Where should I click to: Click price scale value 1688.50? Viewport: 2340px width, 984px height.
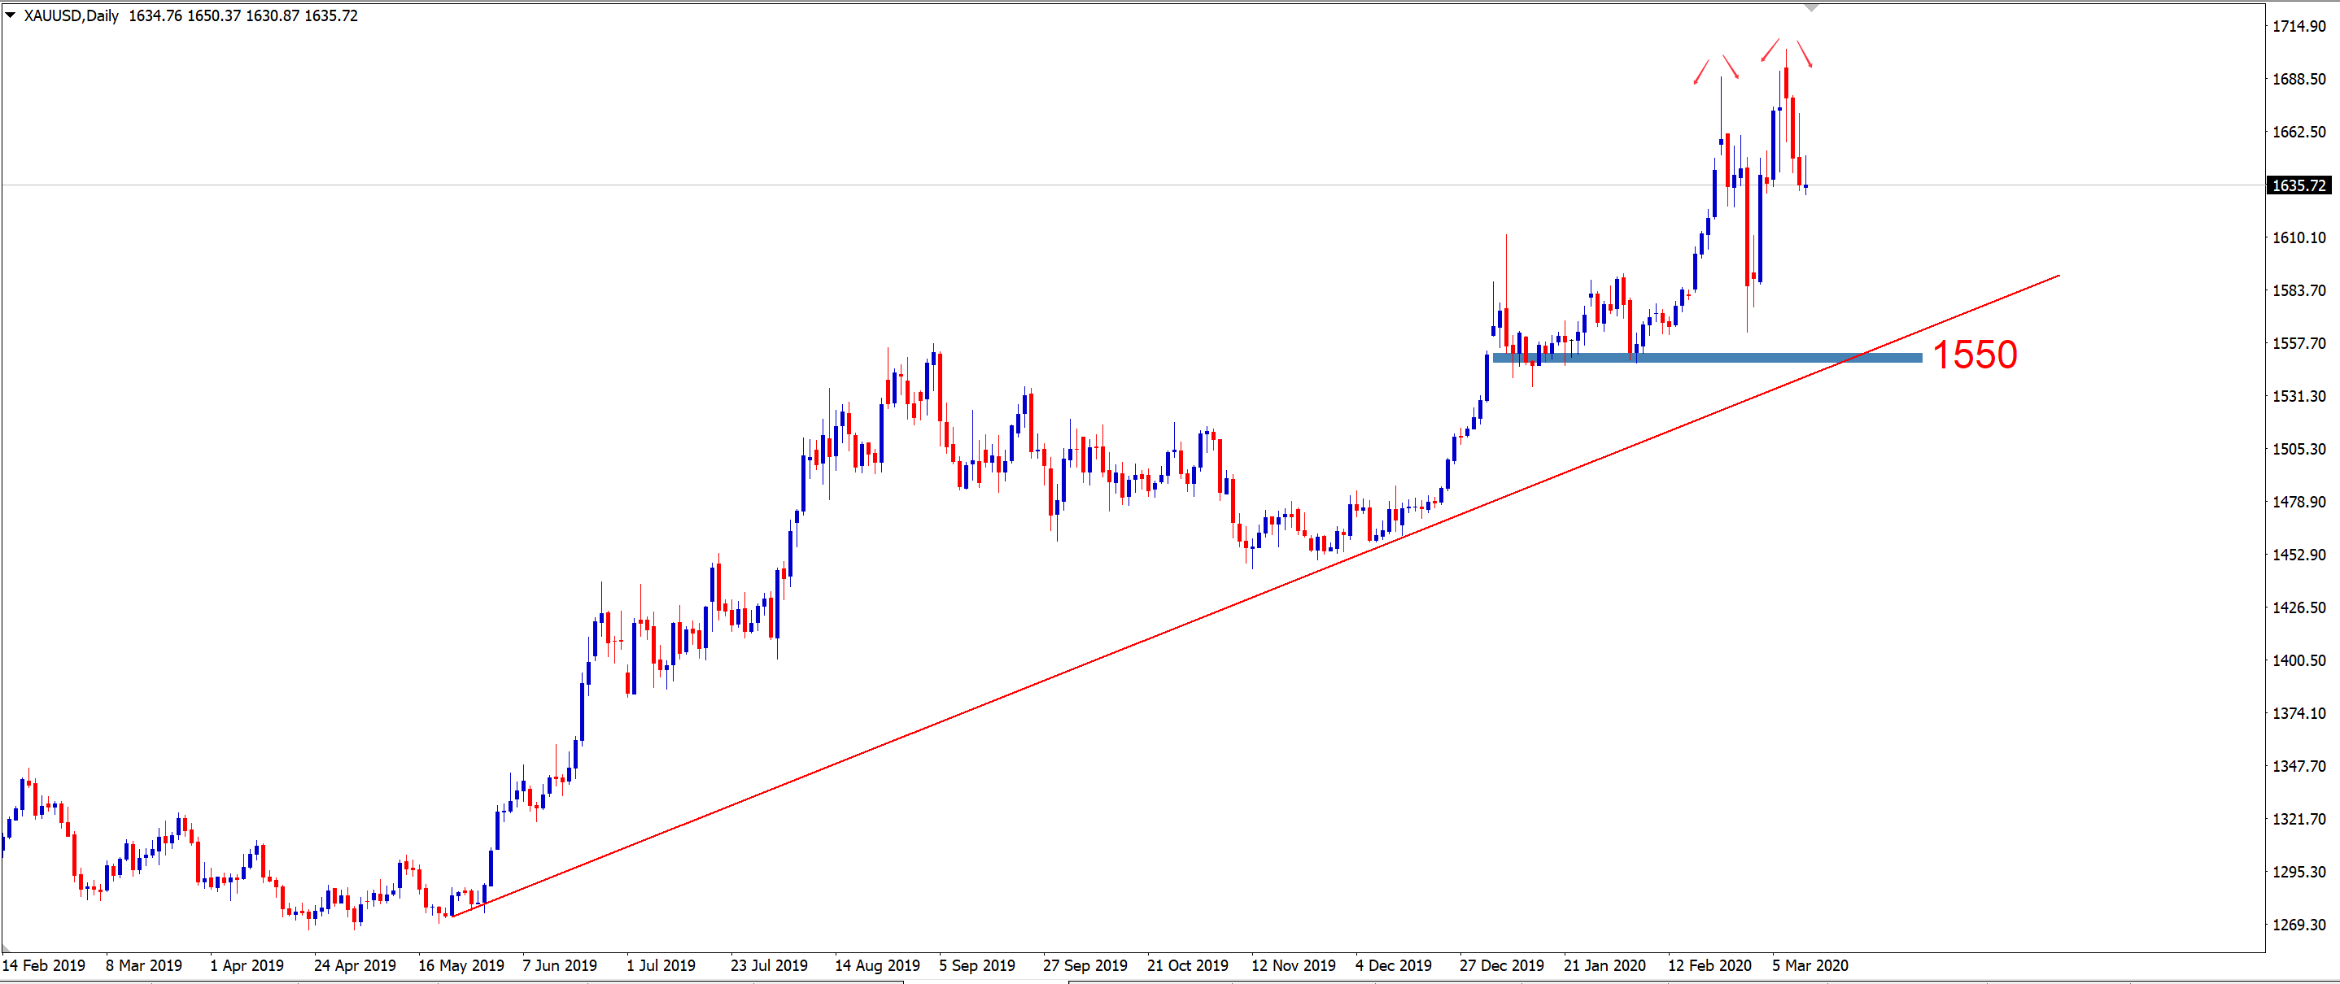click(x=2299, y=79)
